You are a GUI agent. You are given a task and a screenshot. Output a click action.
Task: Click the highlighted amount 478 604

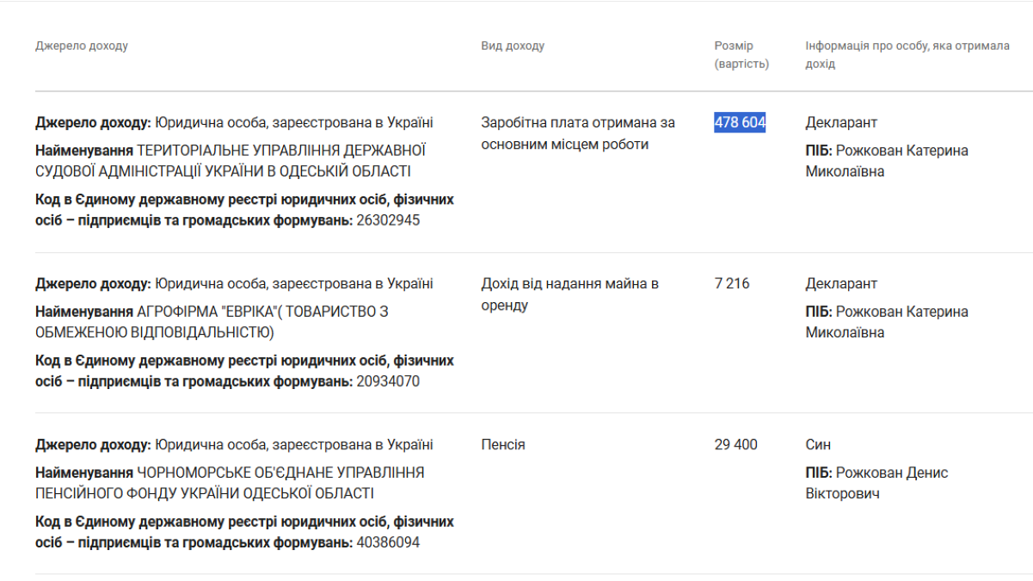point(740,122)
